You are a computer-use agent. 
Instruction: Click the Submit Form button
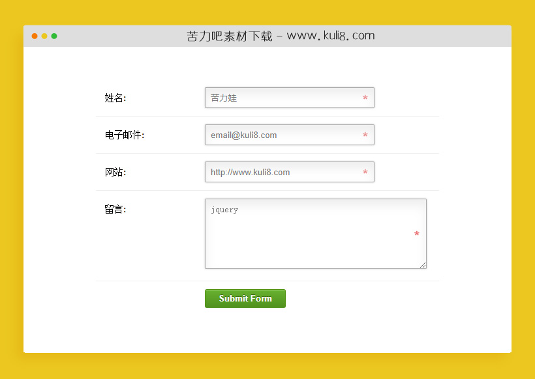(x=245, y=298)
